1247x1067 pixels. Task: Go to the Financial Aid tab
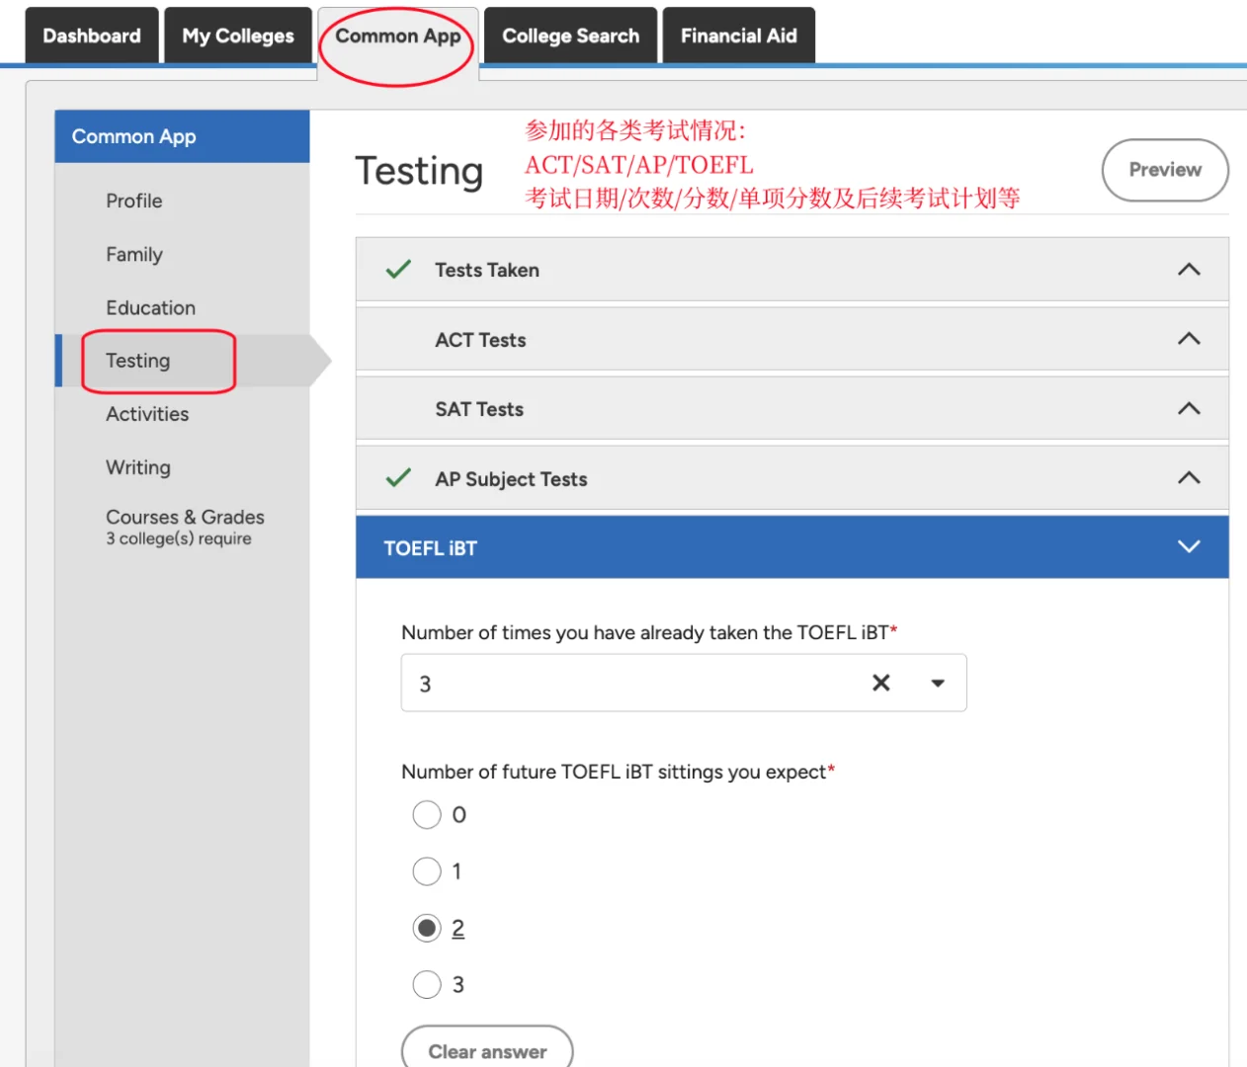pos(739,36)
